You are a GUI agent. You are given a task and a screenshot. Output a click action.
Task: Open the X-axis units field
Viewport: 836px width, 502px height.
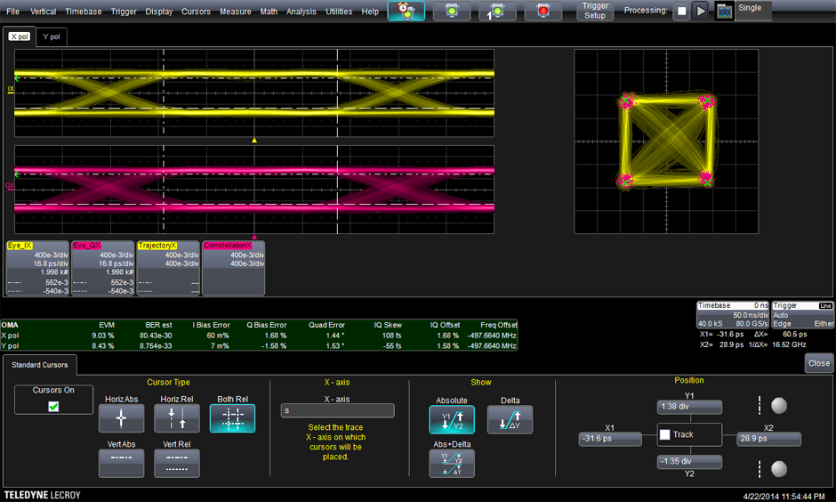click(337, 410)
